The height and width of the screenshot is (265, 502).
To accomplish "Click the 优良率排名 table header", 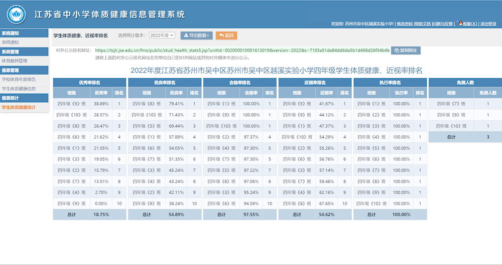I will point(165,83).
